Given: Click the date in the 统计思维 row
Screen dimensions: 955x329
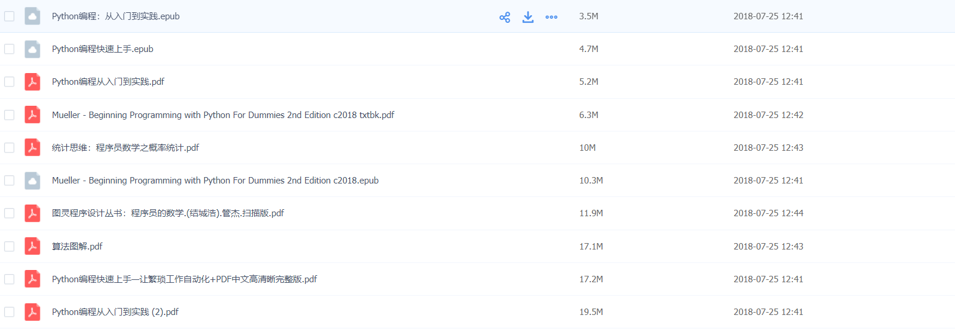Looking at the screenshot, I should pos(768,148).
